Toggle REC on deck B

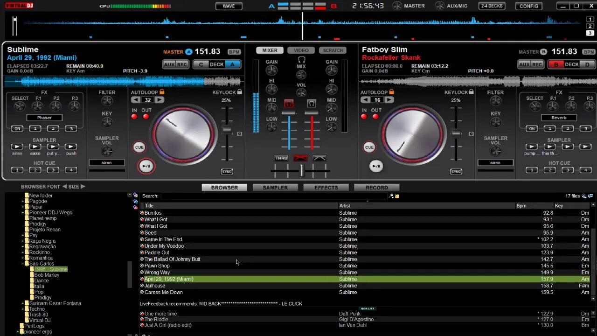(537, 64)
